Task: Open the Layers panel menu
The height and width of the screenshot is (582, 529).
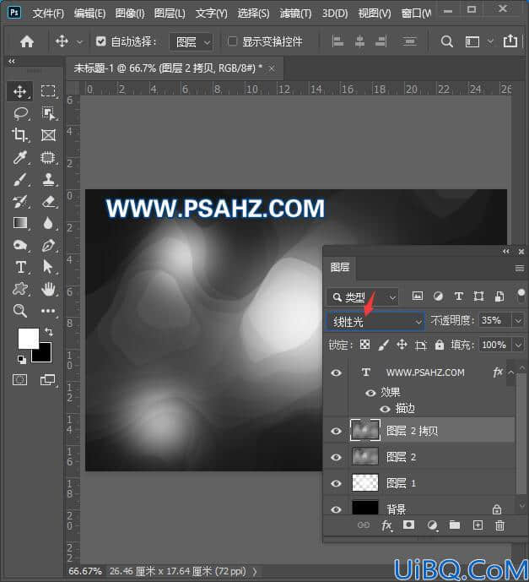Action: point(520,268)
